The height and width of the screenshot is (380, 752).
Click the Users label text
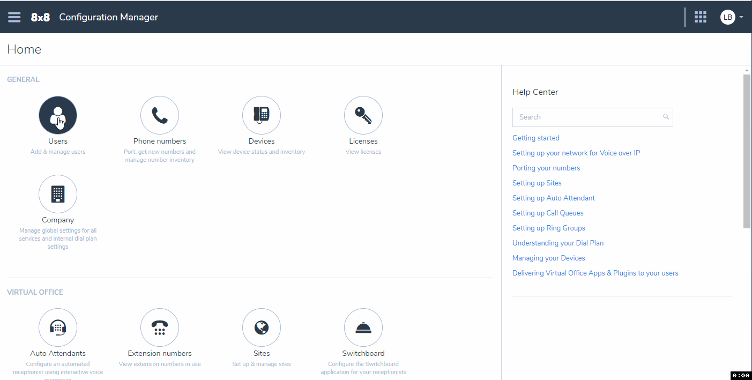click(x=58, y=141)
